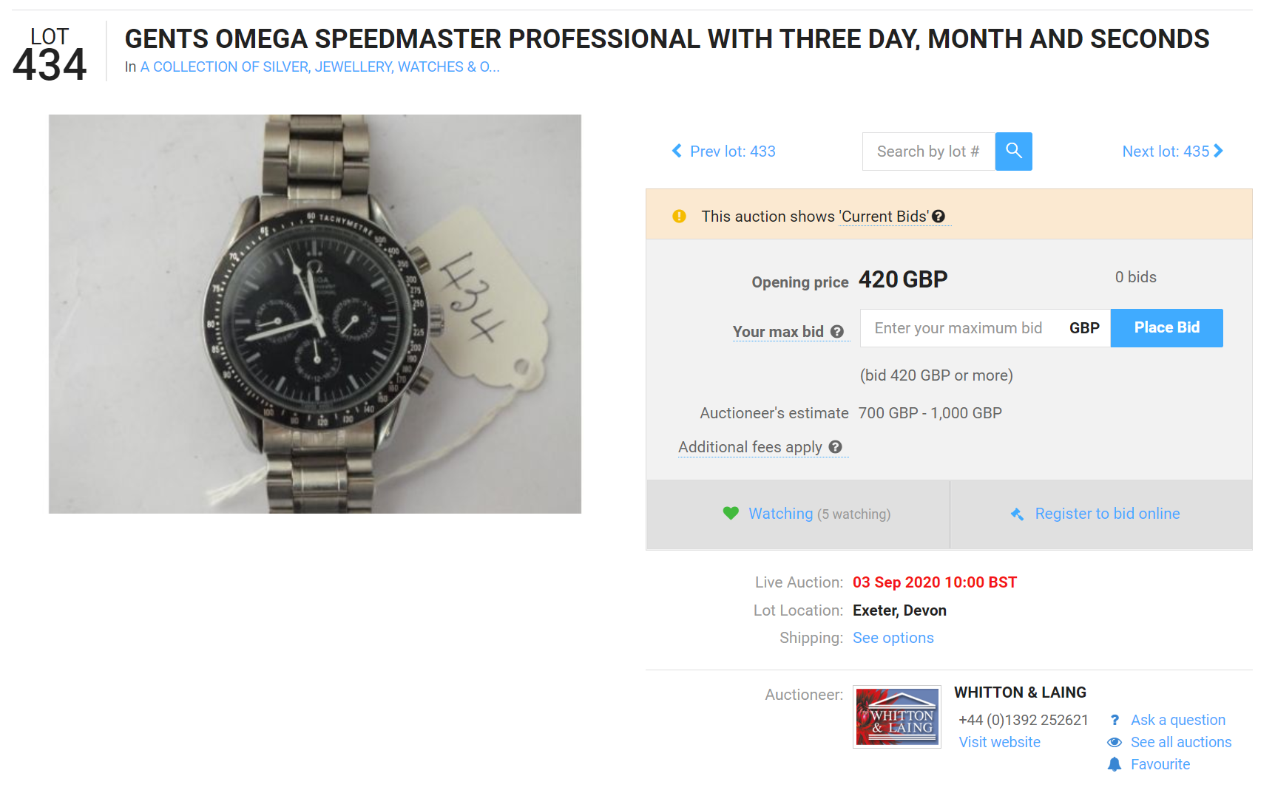
Task: Click the gavel icon for register to bid
Action: 1018,514
